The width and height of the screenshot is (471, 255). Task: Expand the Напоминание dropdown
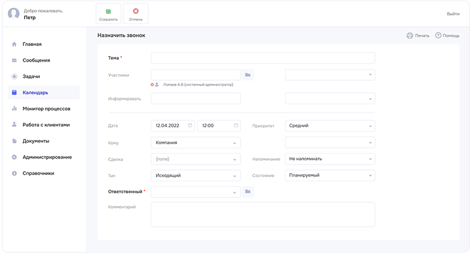[x=329, y=159]
